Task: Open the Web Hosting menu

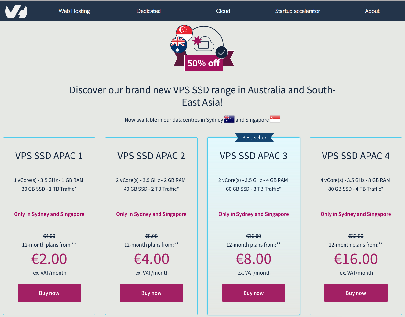Action: click(74, 11)
